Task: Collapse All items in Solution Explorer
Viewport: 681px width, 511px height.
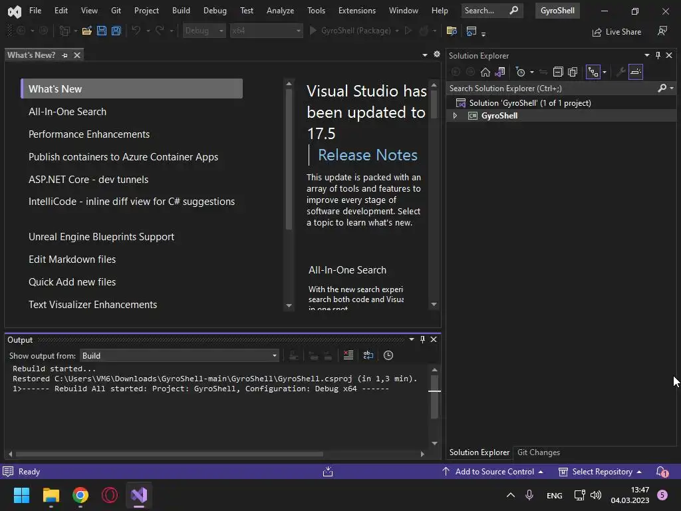Action: tap(558, 72)
